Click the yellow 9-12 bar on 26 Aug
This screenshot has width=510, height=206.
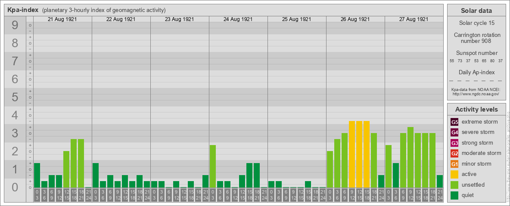point(352,154)
